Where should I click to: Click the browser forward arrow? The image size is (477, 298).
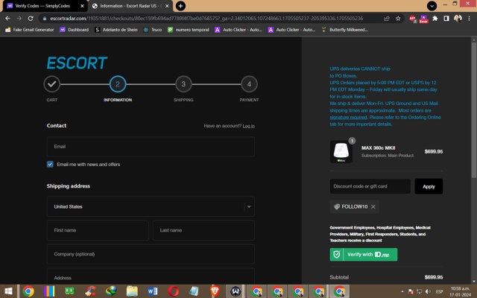pyautogui.click(x=19, y=18)
